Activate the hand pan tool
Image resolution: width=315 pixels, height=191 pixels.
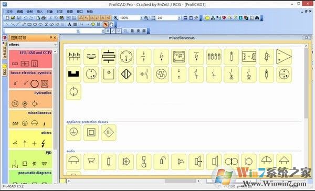click(x=111, y=25)
